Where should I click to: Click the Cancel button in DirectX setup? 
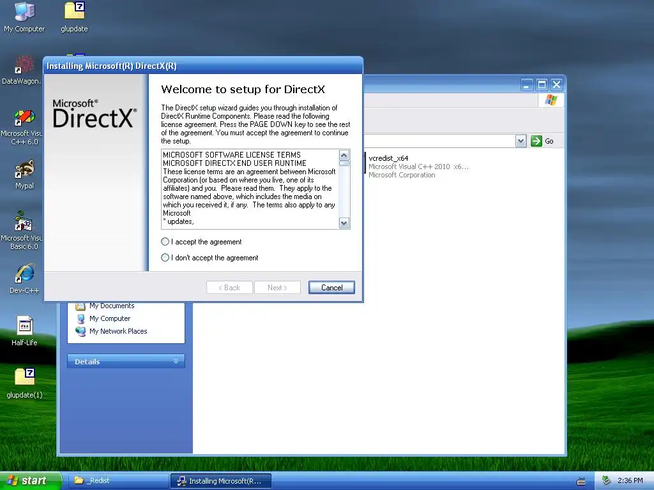click(331, 288)
